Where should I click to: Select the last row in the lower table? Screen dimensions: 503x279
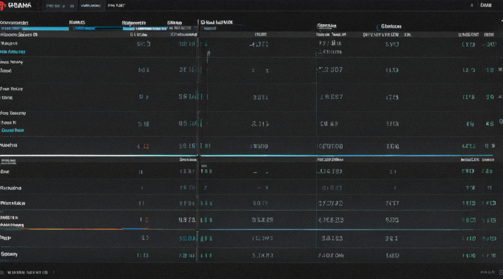(251, 255)
